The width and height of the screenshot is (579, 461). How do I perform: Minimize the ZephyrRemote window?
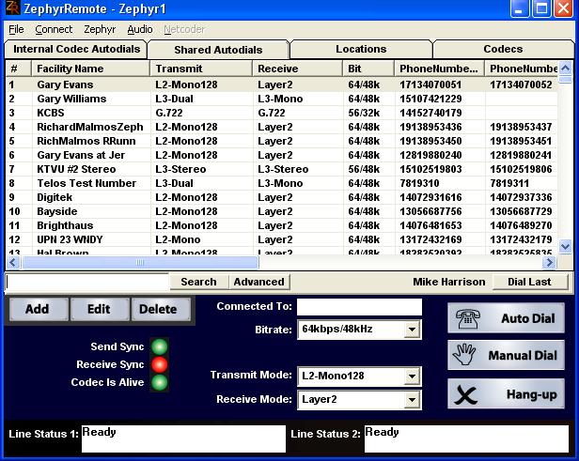tap(519, 8)
